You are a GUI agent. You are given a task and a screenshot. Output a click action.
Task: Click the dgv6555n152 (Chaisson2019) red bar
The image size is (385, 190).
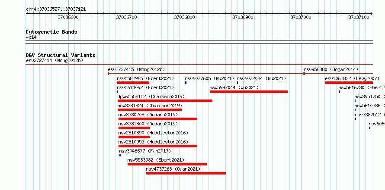[x=165, y=101]
